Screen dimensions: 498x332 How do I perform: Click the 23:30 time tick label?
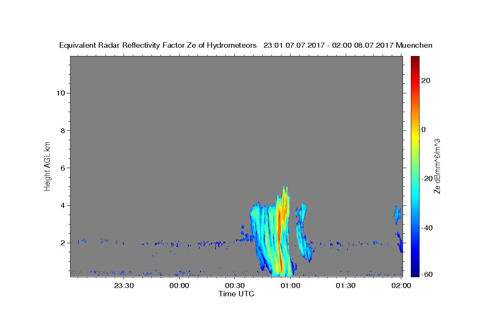124,286
